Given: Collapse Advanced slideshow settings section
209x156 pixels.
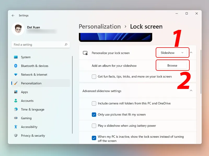Looking at the screenshot, I should [x=191, y=91].
